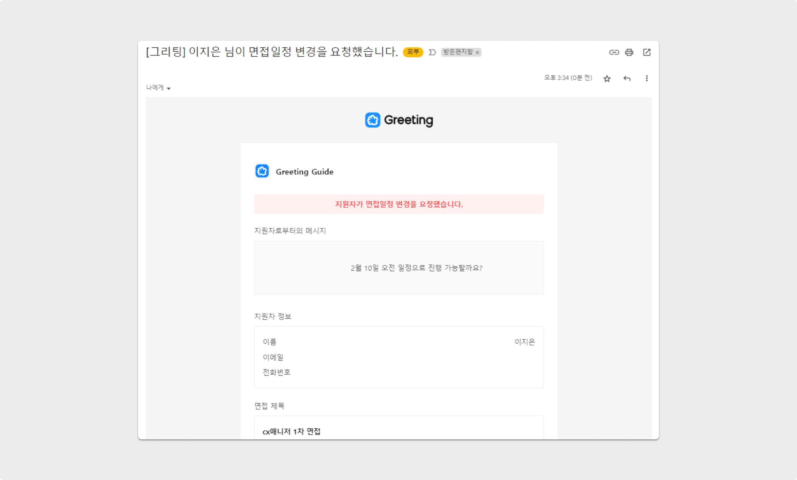
Task: Copy the email link with chain icon
Action: click(614, 52)
